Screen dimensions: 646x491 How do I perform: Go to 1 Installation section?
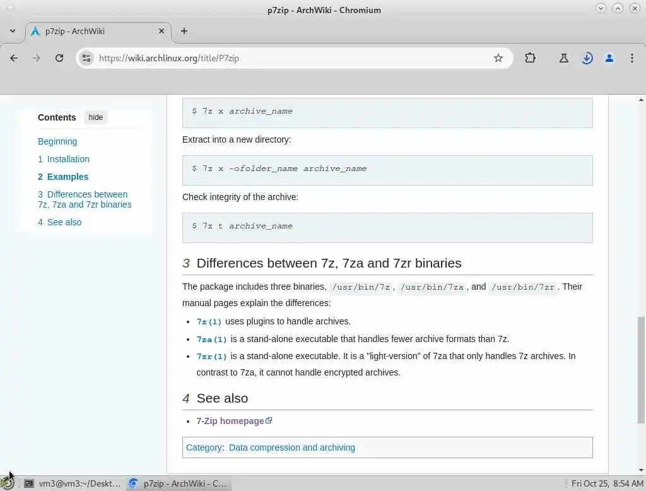tap(64, 159)
